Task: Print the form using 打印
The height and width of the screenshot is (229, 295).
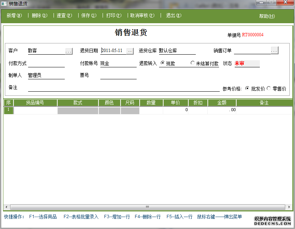Action: click(114, 16)
